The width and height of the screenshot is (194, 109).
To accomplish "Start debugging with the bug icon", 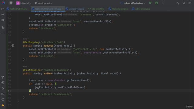I will 156,3.
